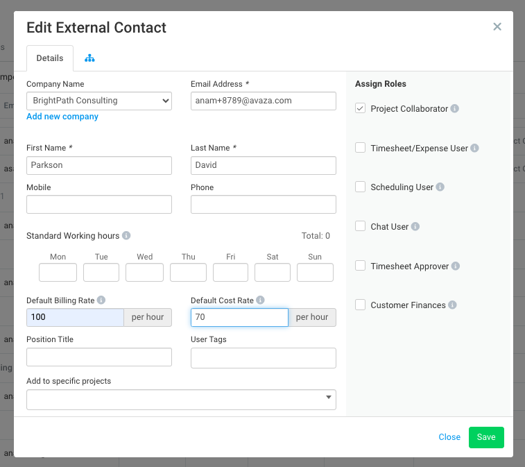Enable the Timesheet/Expense User checkbox
Image resolution: width=525 pixels, height=467 pixels.
[x=360, y=148]
